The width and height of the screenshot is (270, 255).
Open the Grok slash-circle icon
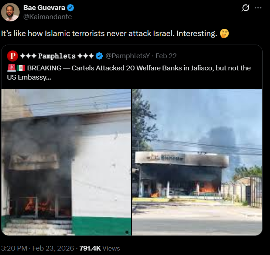click(x=246, y=8)
